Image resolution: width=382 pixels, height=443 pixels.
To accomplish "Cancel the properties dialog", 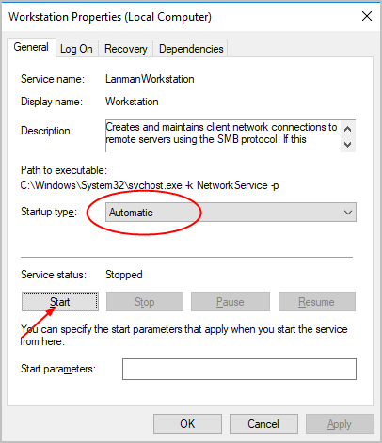I will (x=263, y=424).
